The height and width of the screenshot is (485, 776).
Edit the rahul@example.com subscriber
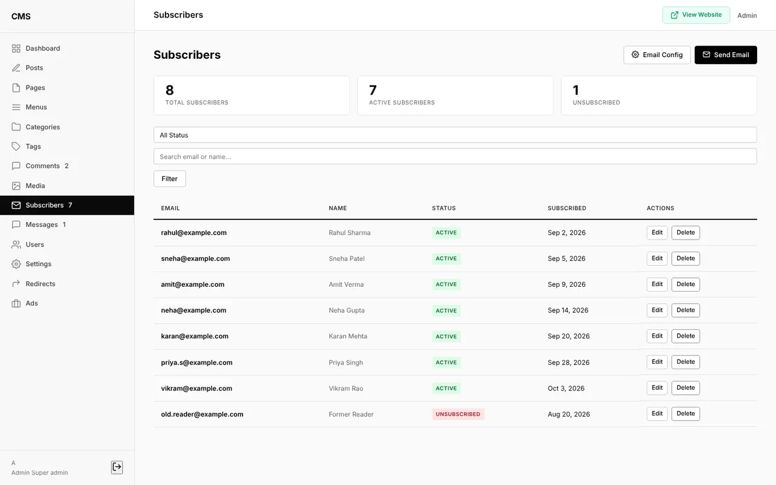point(657,233)
